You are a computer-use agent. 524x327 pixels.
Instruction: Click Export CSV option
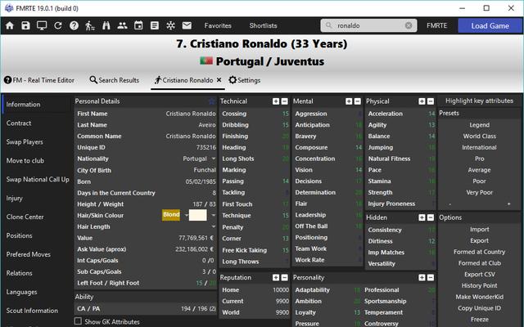(x=479, y=275)
